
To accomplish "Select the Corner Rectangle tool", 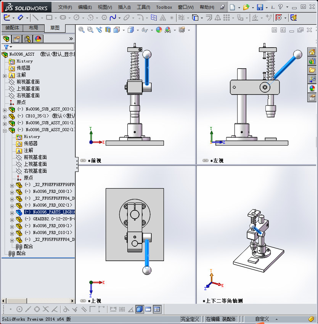I will [49, 18].
